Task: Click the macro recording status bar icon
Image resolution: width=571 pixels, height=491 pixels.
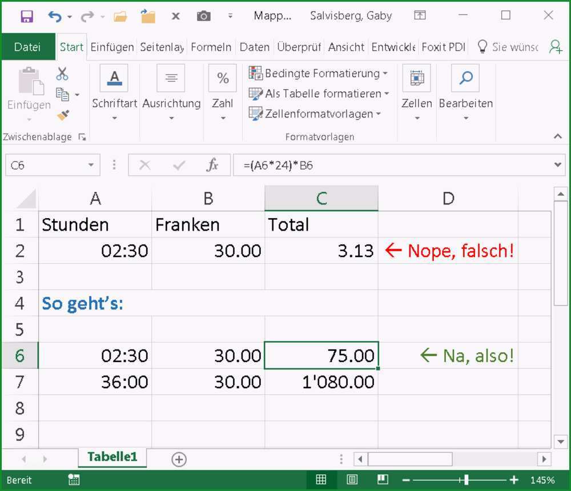Action: point(74,480)
